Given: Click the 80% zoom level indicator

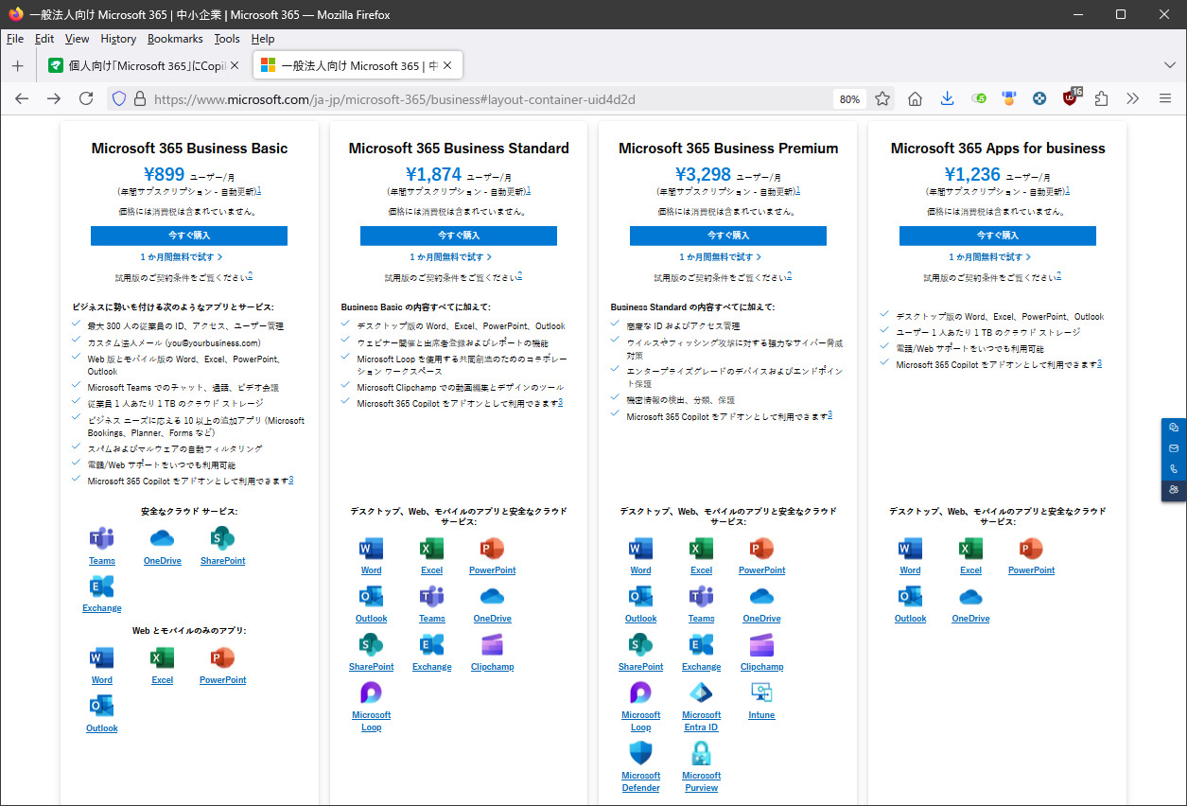Looking at the screenshot, I should (x=849, y=99).
